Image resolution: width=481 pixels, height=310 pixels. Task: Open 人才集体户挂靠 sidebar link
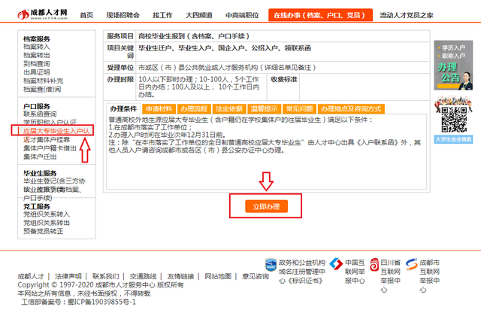[x=47, y=139]
